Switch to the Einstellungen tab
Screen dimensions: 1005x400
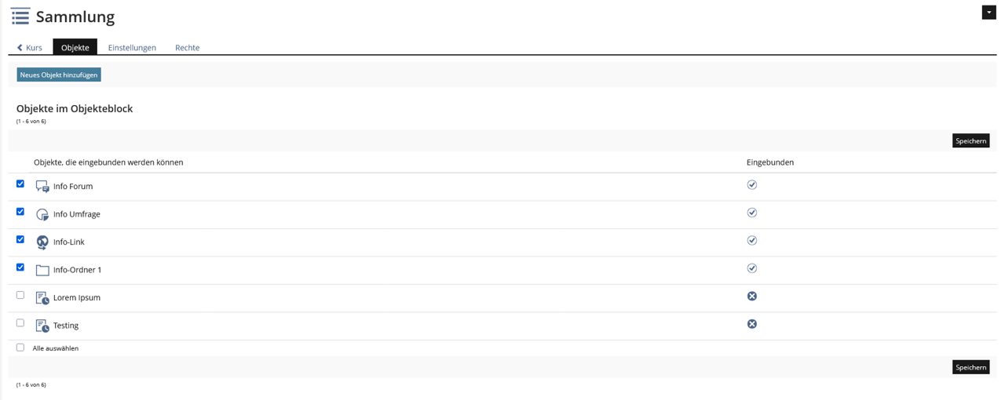[132, 48]
